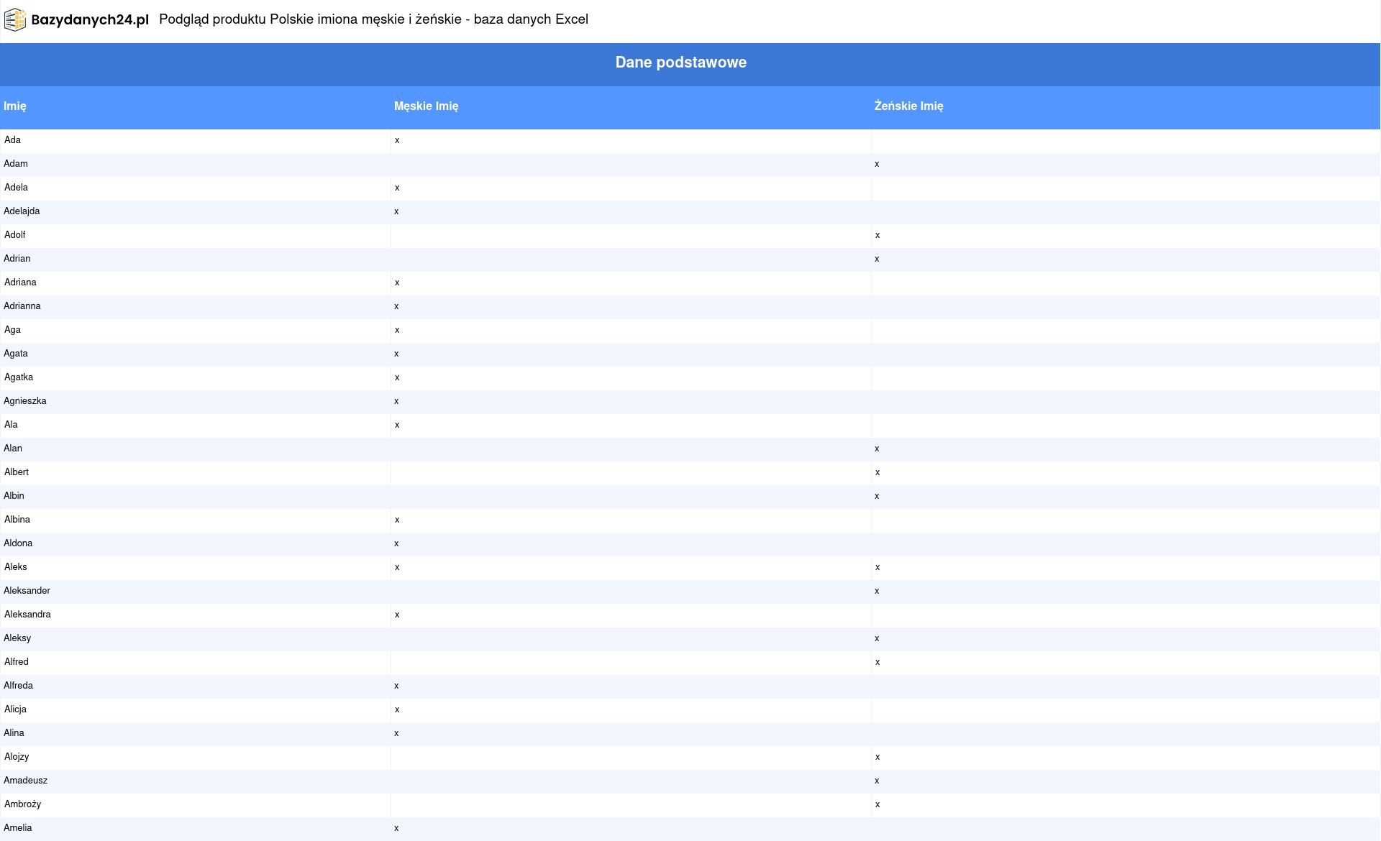The image size is (1381, 841).
Task: Click the Męskie x mark in Amelia row
Action: [x=396, y=829]
